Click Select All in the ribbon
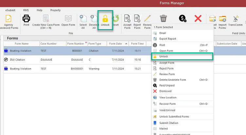Screen dimensions: 246x135 click(83, 20)
